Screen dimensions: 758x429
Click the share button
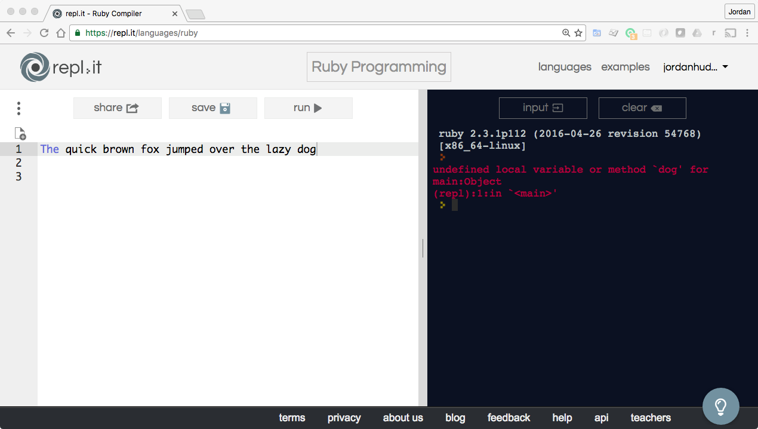pyautogui.click(x=117, y=108)
